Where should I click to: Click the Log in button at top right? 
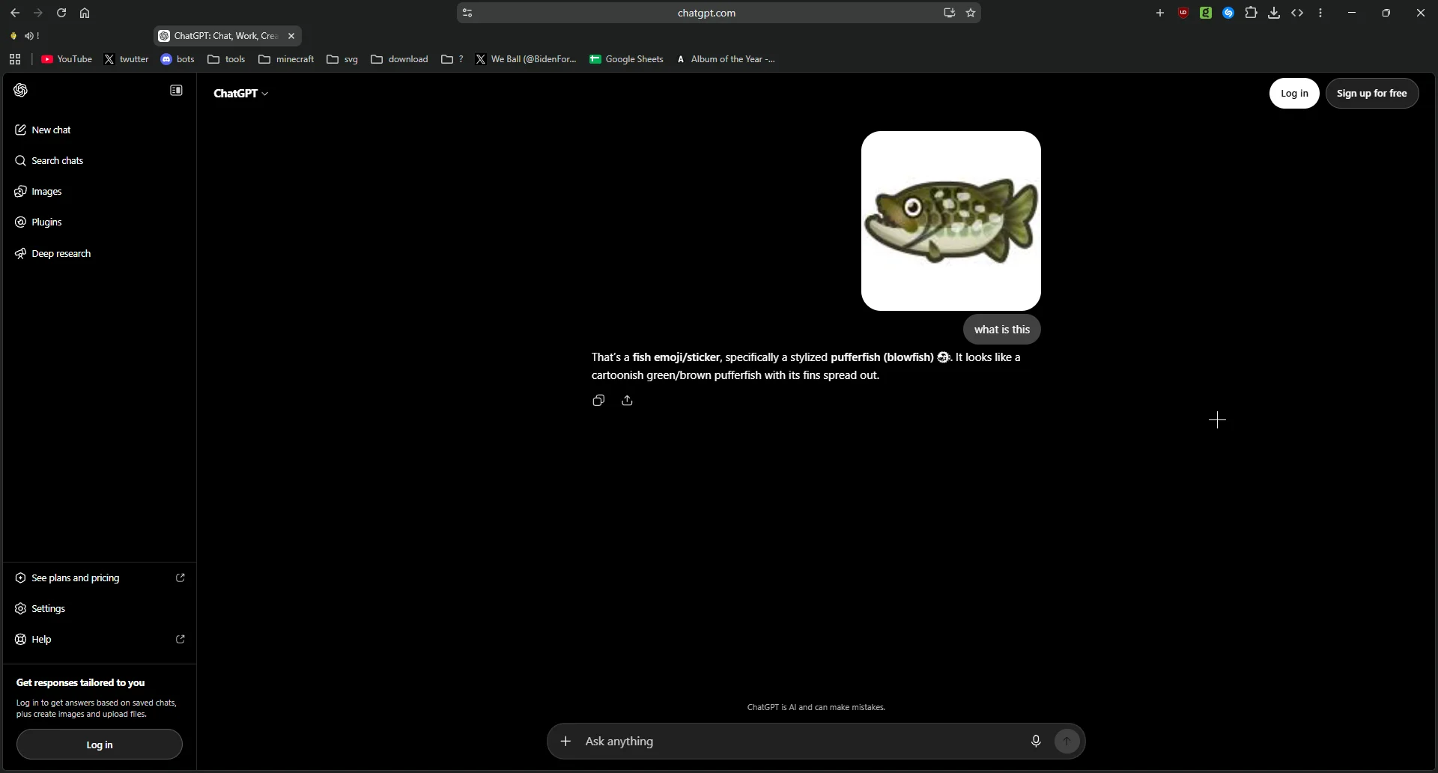[x=1294, y=93]
